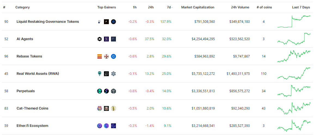
Task: Click the teal first icon in Real World Assets row
Action: 100,74
